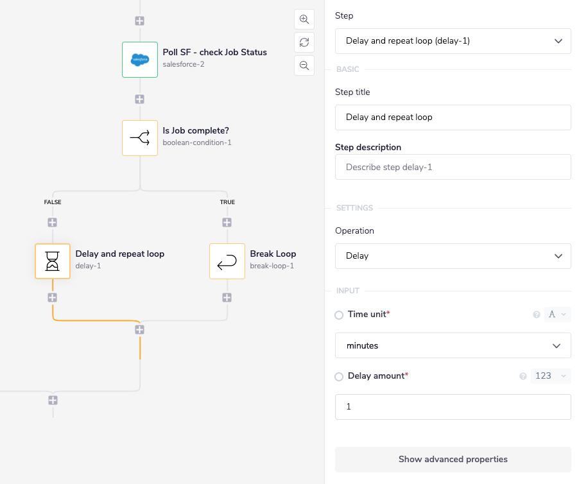Click the Step description input field
Screen dimensions: 579x484
[x=453, y=167]
